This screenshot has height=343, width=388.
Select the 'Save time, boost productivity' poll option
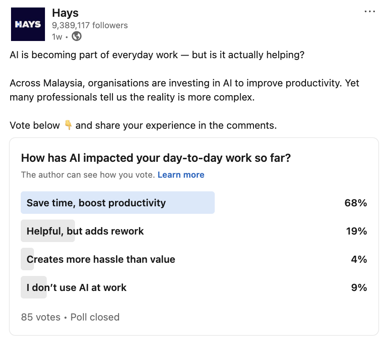96,203
